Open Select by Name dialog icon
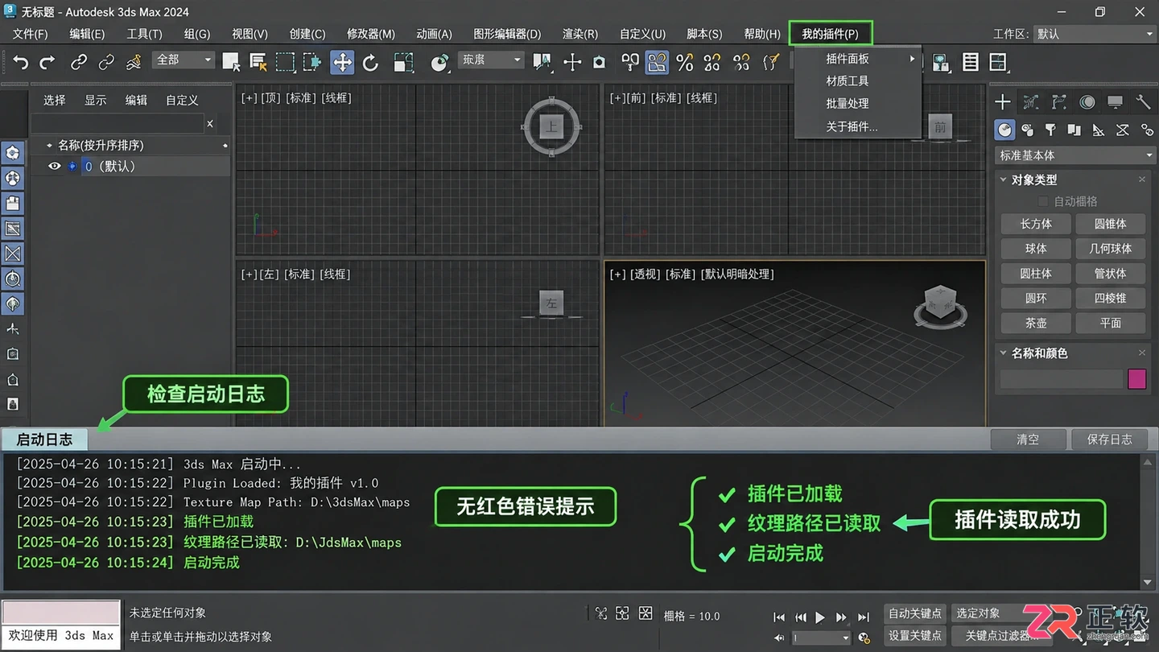 (258, 62)
